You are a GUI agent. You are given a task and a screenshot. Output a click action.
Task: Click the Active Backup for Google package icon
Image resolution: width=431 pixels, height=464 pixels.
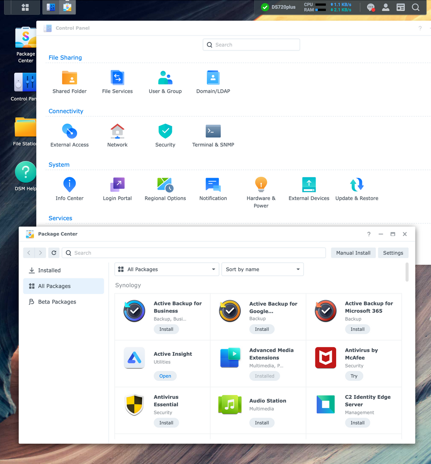coord(230,311)
